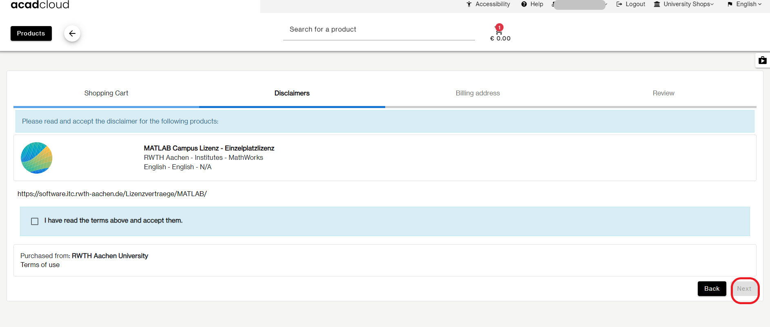This screenshot has width=770, height=327.
Task: Select the Billing address step
Action: tap(477, 93)
